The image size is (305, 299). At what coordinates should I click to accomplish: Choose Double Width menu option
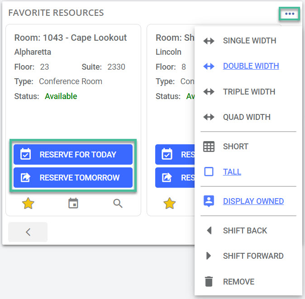click(x=251, y=66)
